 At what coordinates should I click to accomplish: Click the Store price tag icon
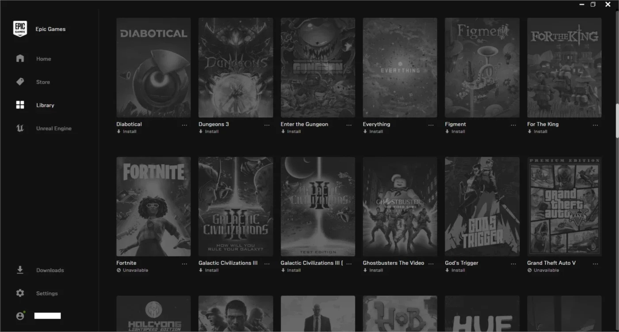20,82
